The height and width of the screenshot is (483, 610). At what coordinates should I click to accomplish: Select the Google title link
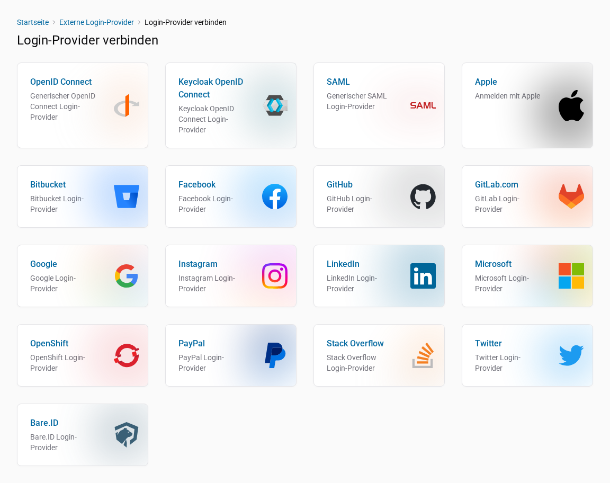43,264
